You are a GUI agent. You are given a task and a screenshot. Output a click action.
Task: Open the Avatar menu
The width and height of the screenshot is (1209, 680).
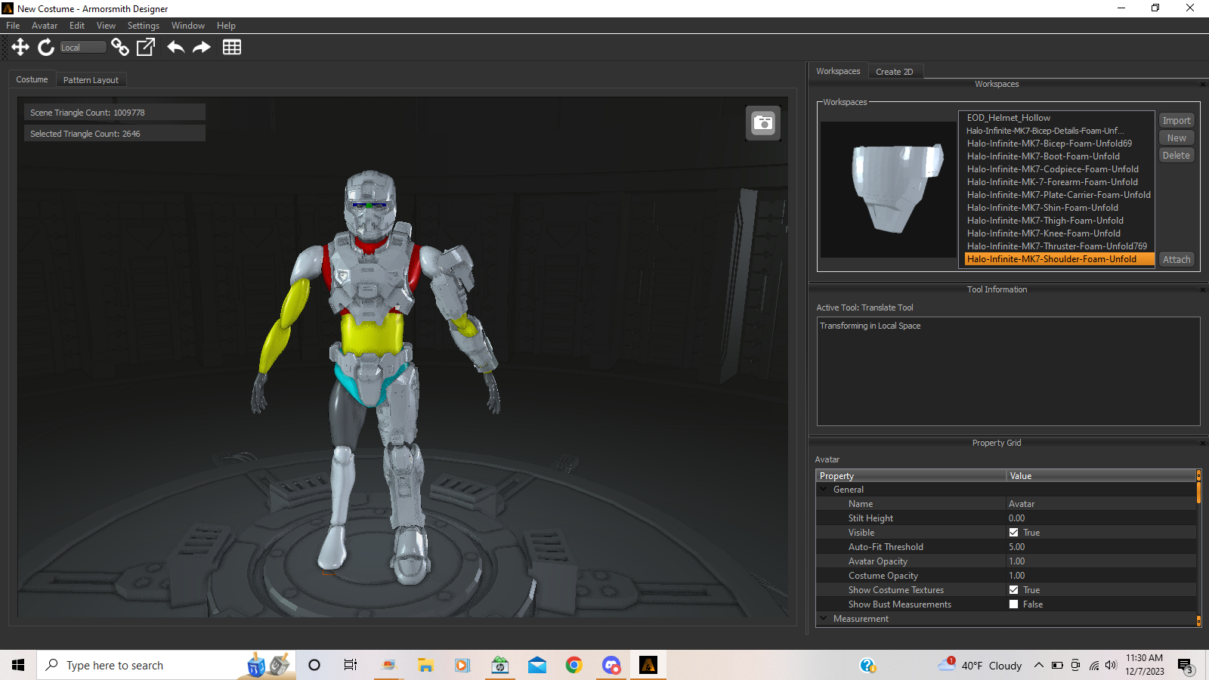45,26
